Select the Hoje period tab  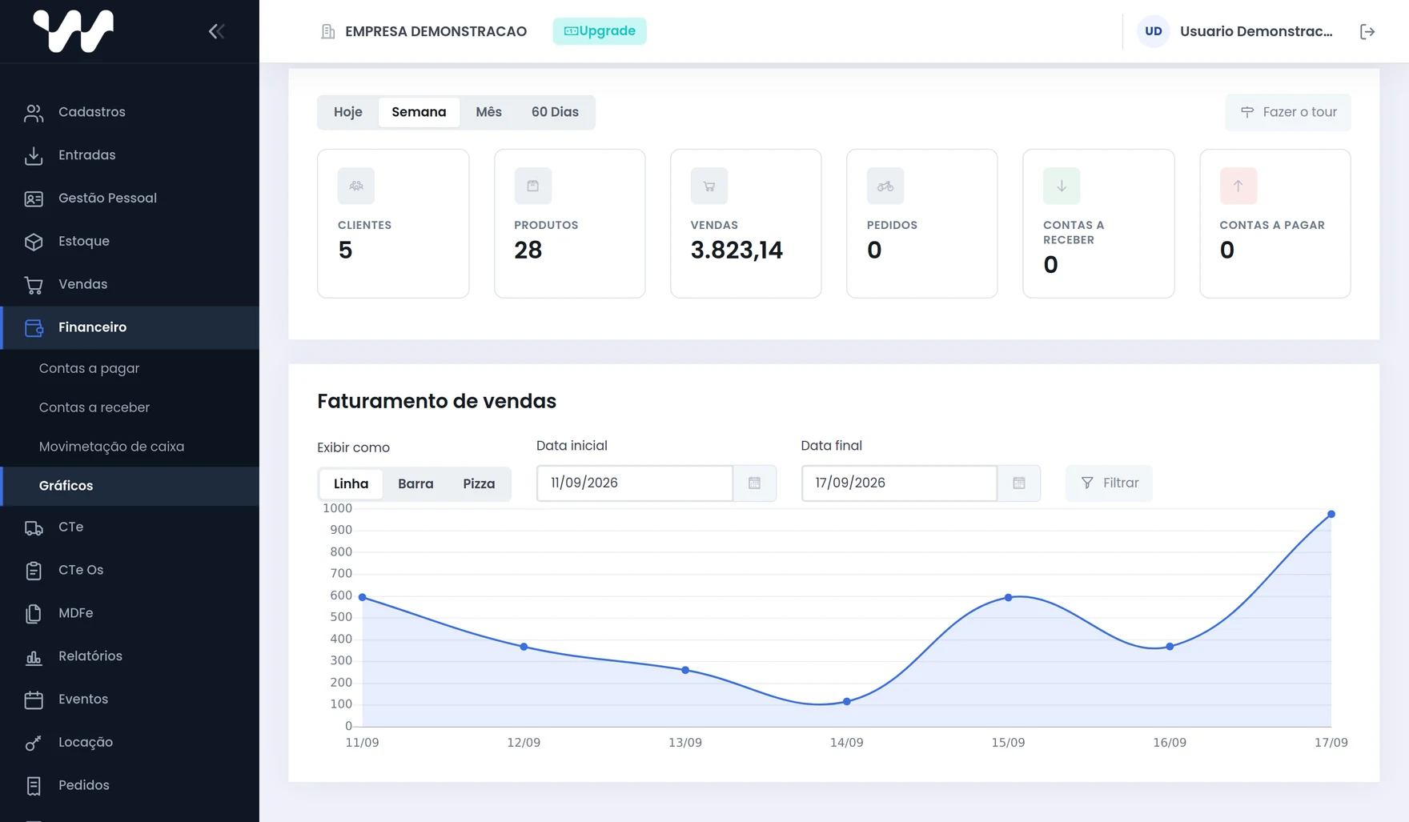pyautogui.click(x=348, y=112)
